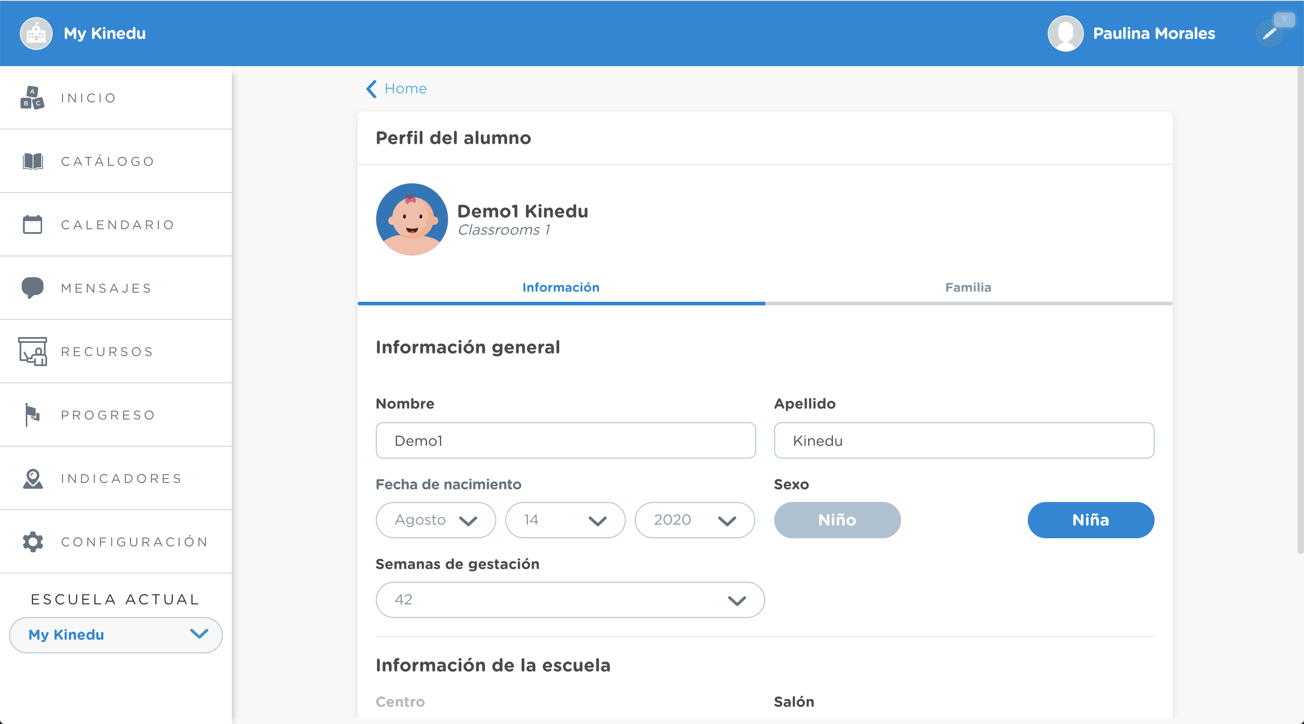1304x724 pixels.
Task: Click the school building logo icon
Action: click(x=36, y=34)
